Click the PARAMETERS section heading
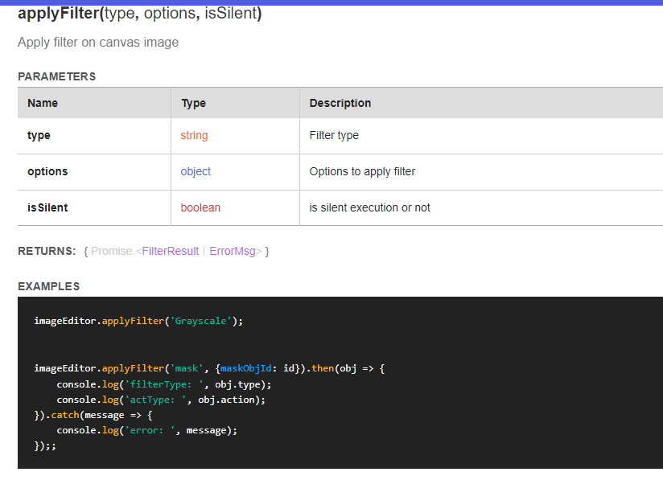Viewport: 663px width, 480px height. click(56, 76)
